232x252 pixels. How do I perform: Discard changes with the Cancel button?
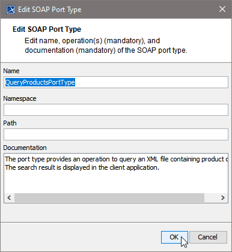208,237
